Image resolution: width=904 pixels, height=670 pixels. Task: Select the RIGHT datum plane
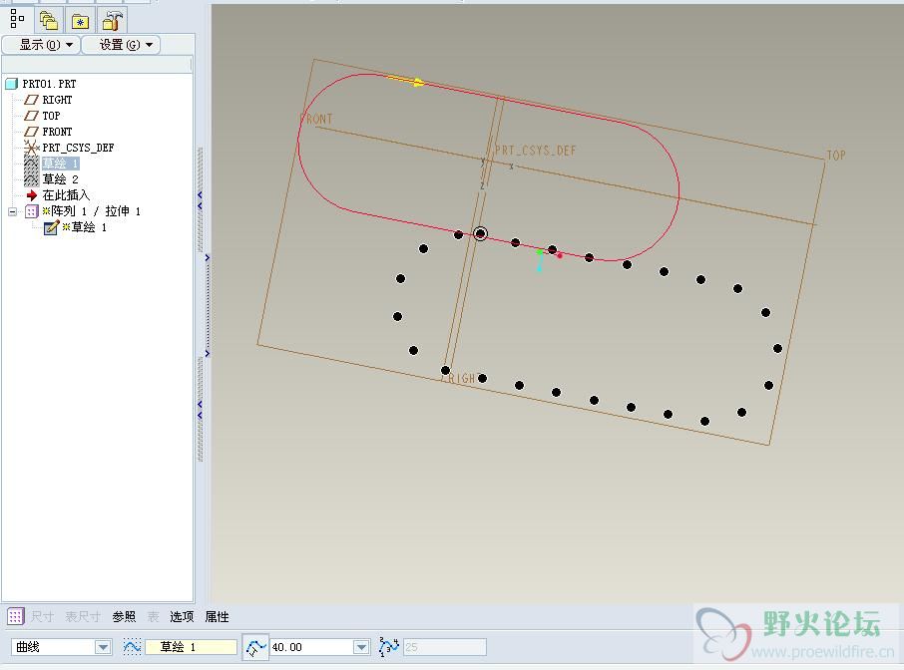[x=57, y=100]
